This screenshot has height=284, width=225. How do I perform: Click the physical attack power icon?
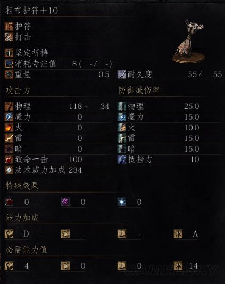(9, 106)
